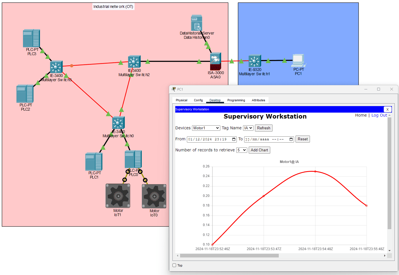Click inside the To date field
Image resolution: width=399 pixels, height=275 pixels.
pos(267,139)
